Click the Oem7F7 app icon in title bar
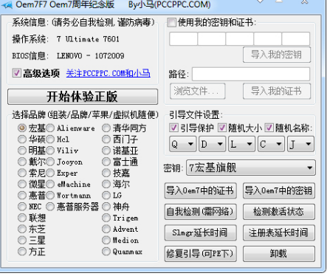This screenshot has width=327, height=276. [7, 4]
